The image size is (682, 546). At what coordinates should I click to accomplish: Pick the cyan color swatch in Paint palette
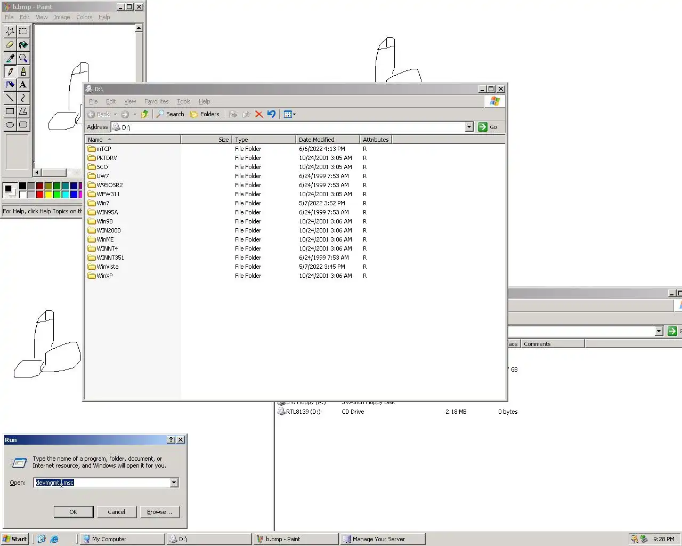[65, 194]
